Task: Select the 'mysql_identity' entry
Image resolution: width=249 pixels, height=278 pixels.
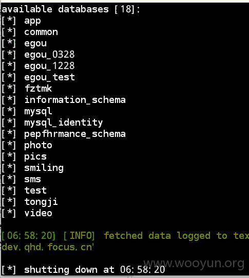Action: pos(64,123)
